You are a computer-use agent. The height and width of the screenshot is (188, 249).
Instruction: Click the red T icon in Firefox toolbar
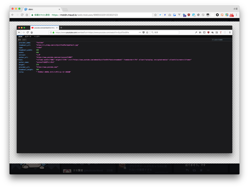pos(221,32)
